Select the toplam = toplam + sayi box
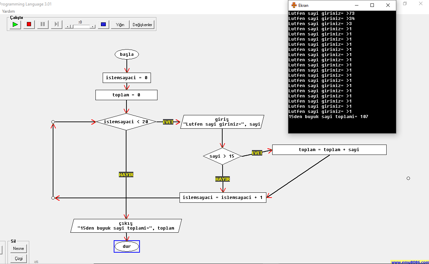429x264 pixels. (329, 150)
